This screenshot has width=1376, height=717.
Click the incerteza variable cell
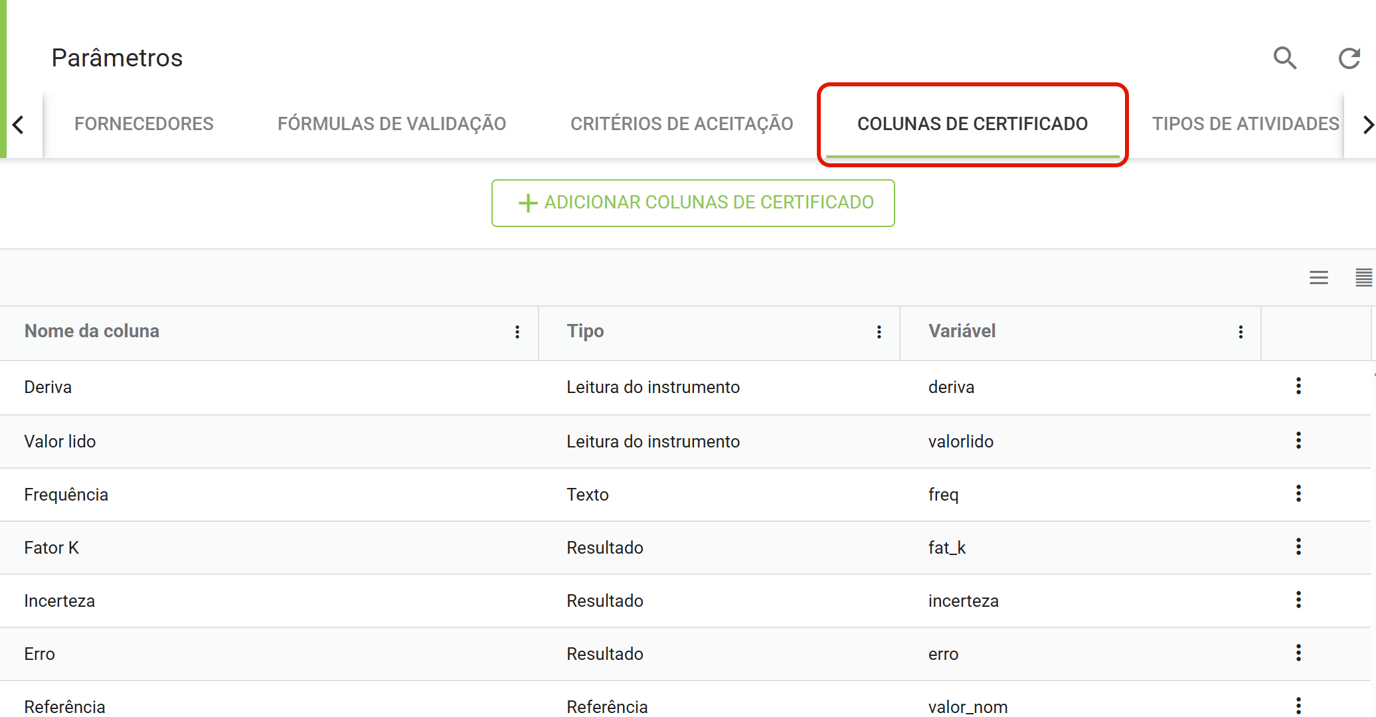[963, 601]
